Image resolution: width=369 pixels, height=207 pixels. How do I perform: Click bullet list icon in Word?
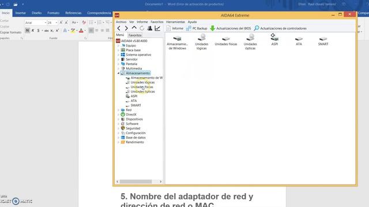91,22
